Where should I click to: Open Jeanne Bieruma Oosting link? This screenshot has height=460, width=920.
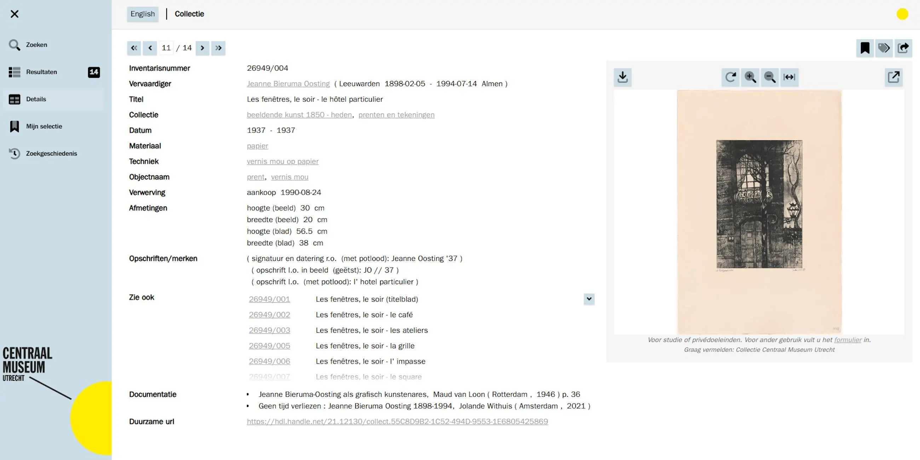(288, 83)
